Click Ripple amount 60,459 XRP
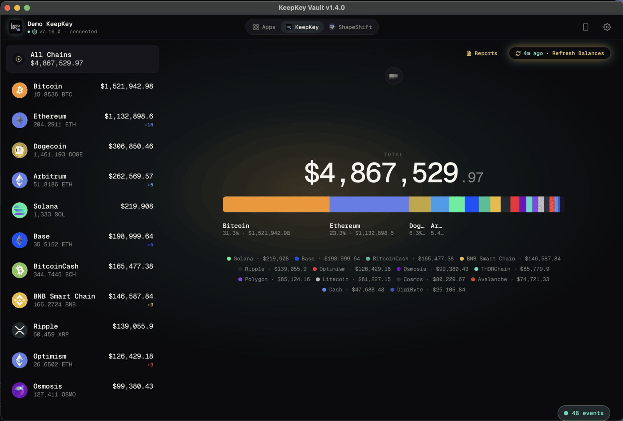This screenshot has width=623, height=421. click(51, 335)
